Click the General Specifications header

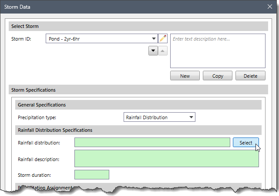click(138, 105)
